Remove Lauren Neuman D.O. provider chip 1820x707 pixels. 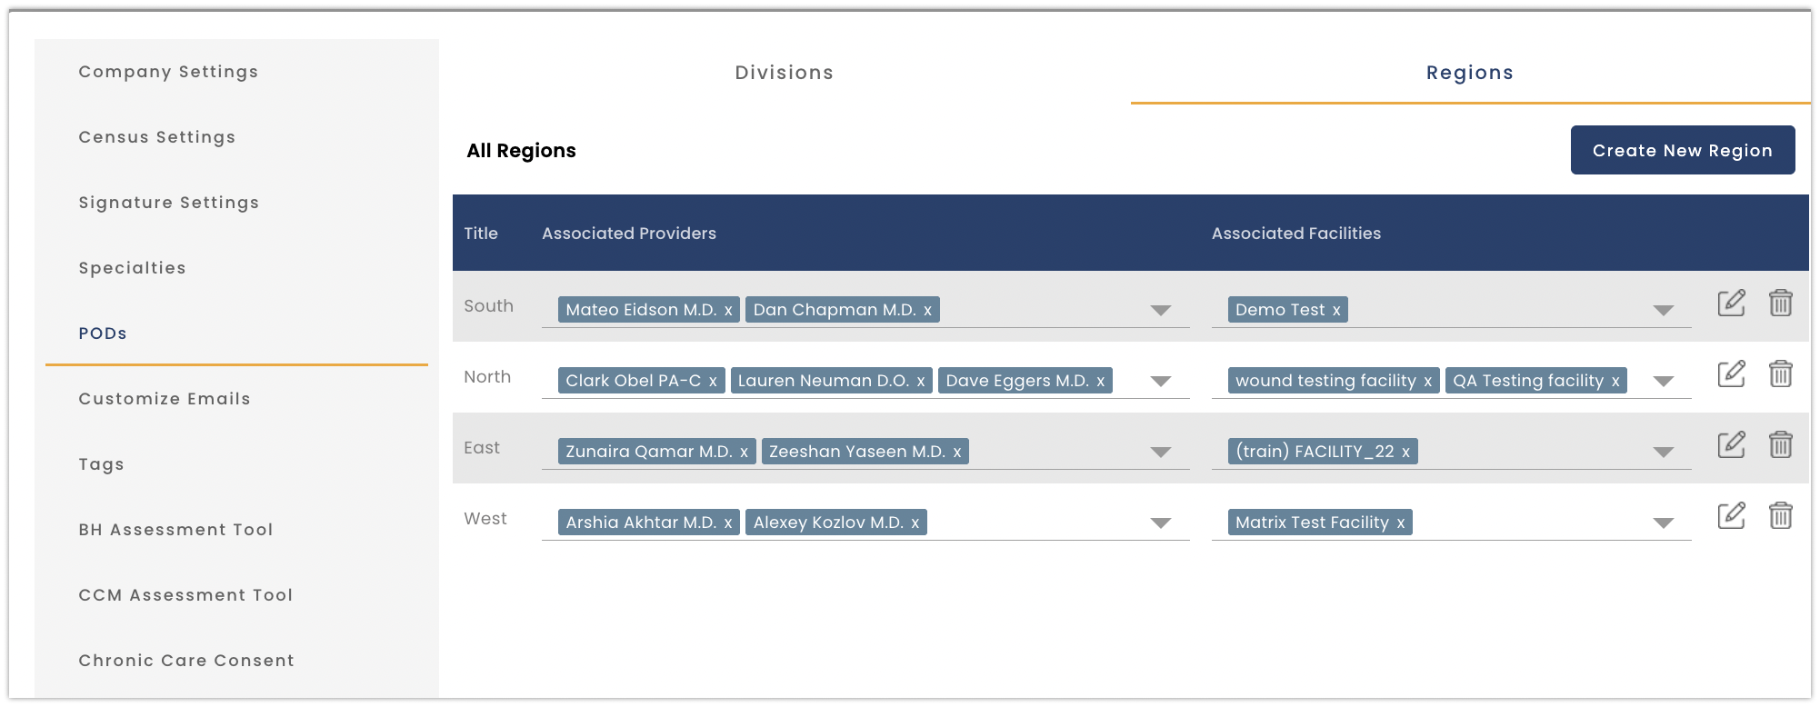pyautogui.click(x=921, y=382)
